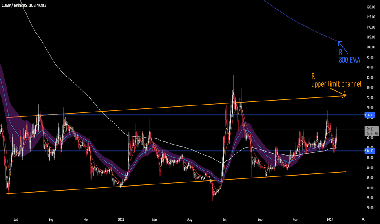Click the 105.00 price axis label
Screen dimensions: 380x224
click(371, 37)
